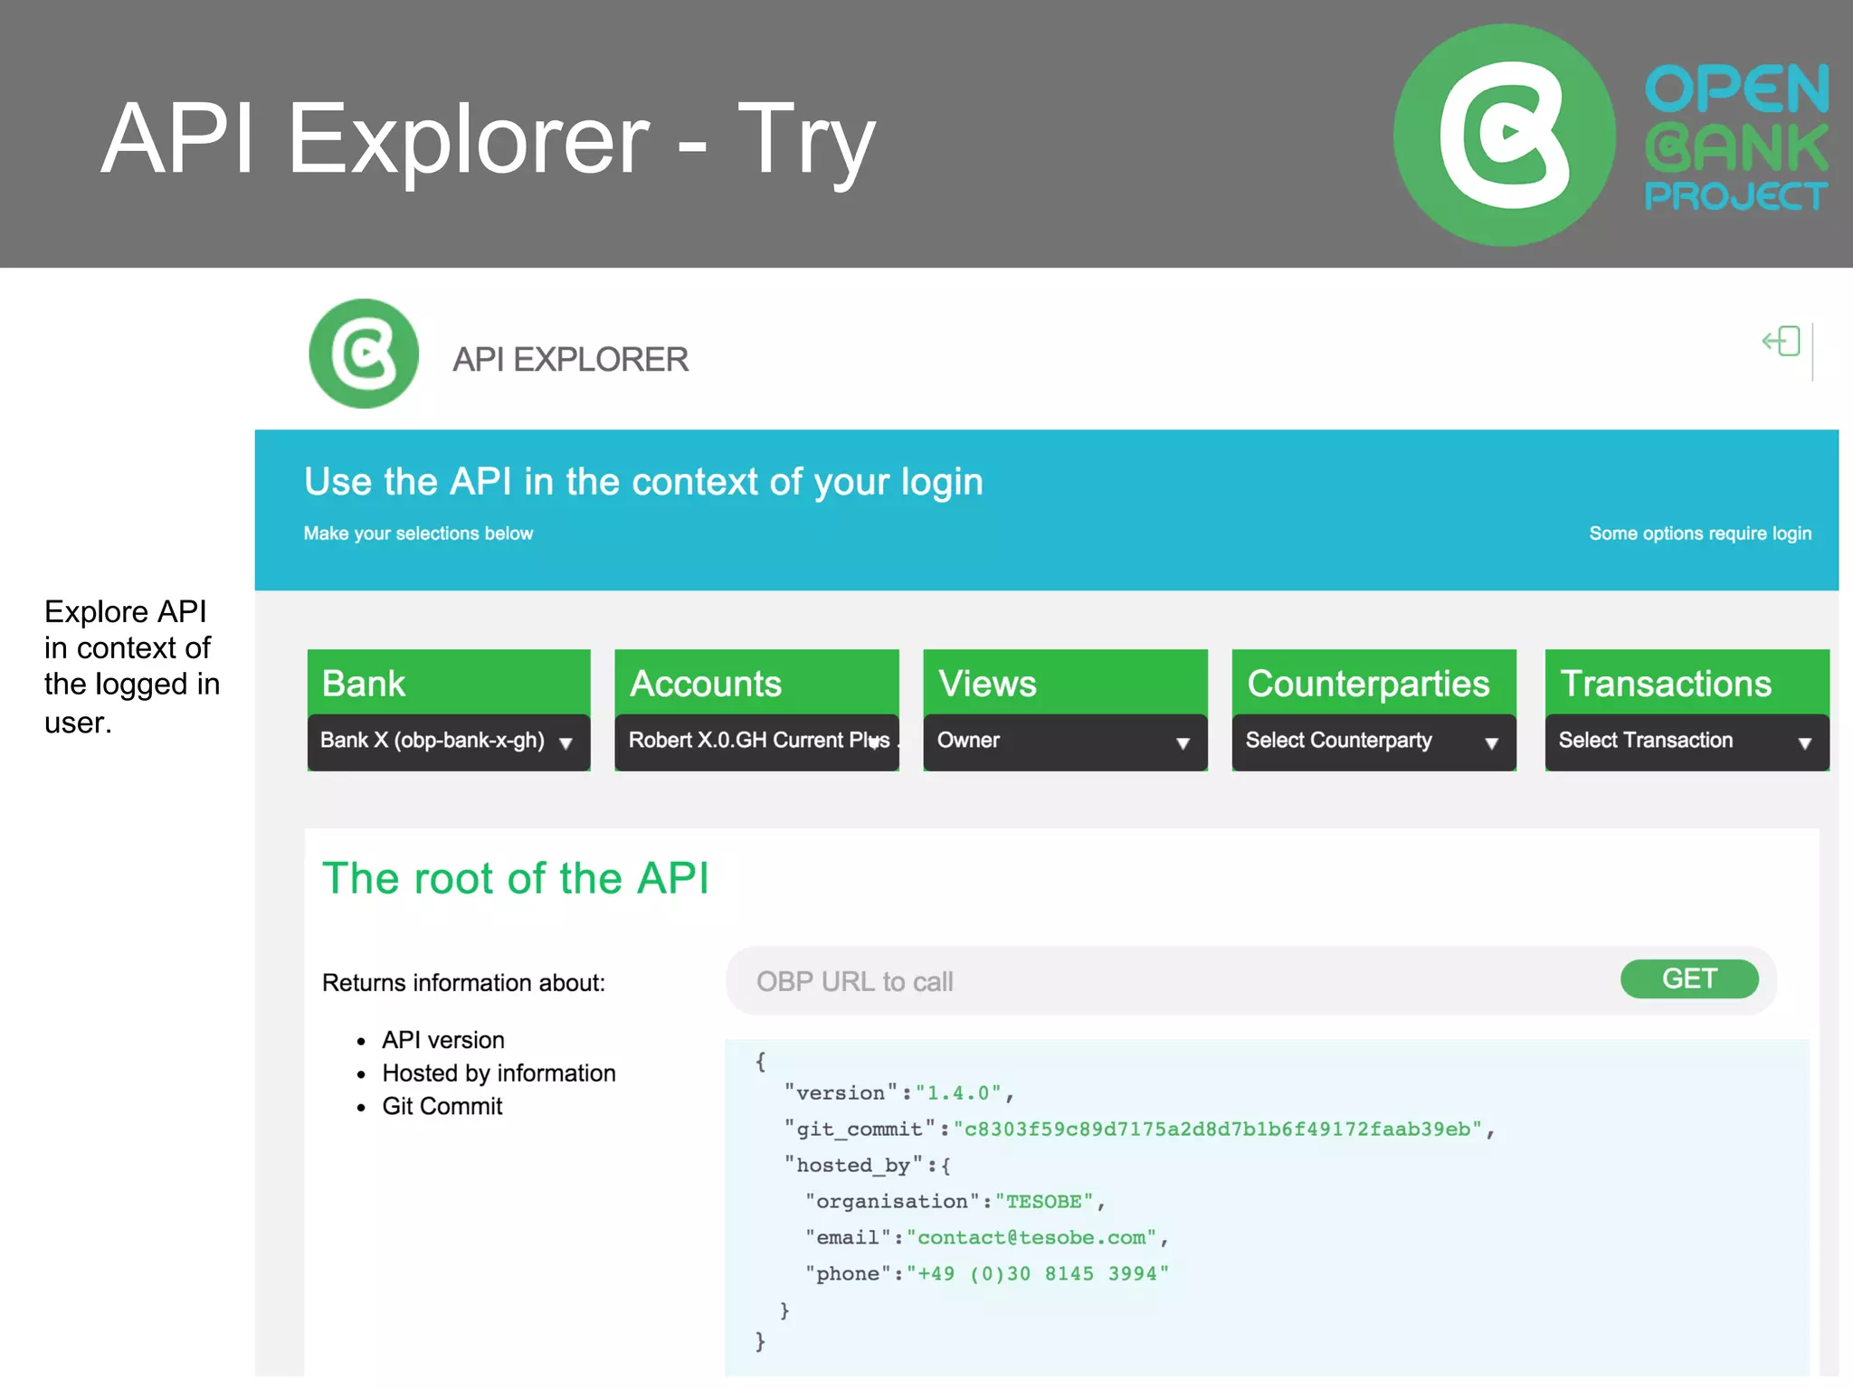The width and height of the screenshot is (1853, 1389).
Task: Open the Robert X.0.GH Current Plus accounts dropdown
Action: tap(756, 742)
